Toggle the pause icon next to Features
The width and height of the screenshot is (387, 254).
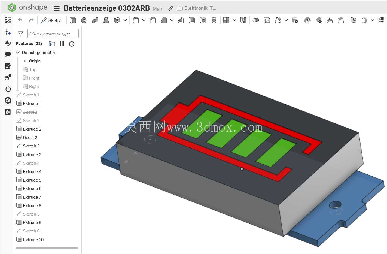62,44
